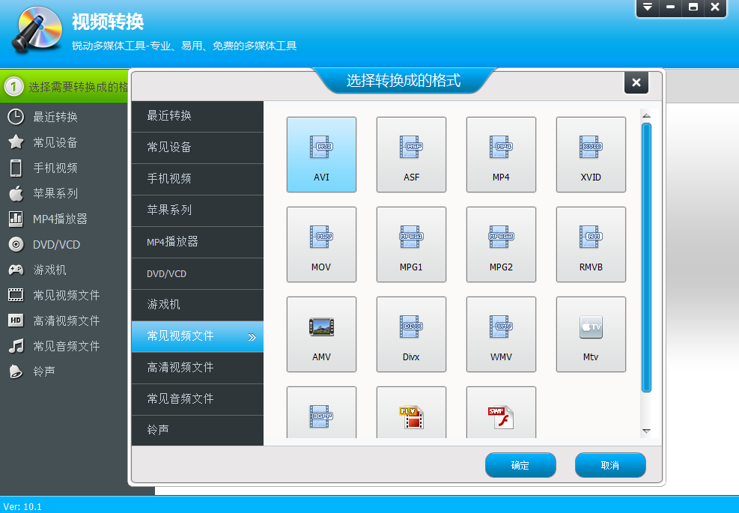The height and width of the screenshot is (513, 739).
Task: Open 最近转换 category in dialog list
Action: click(198, 116)
